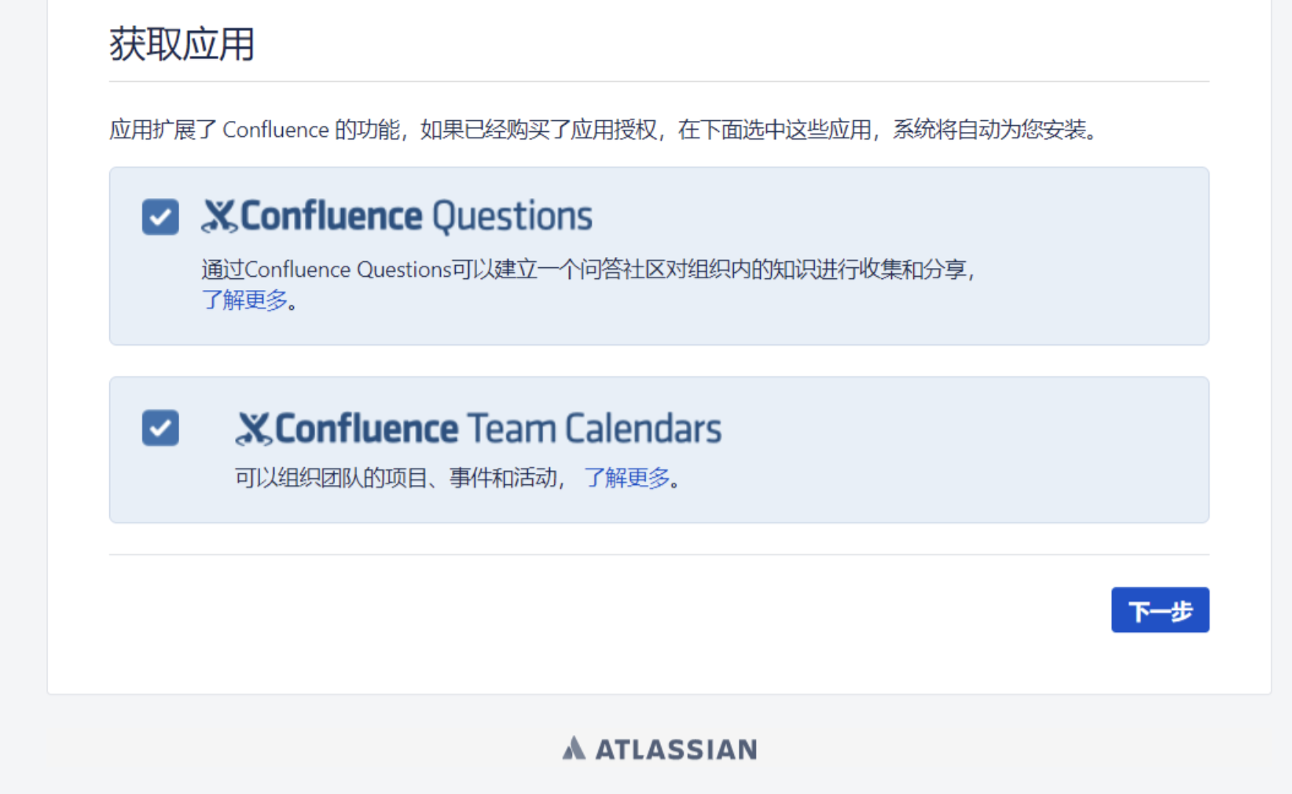Click the divider line above 下一步 button
Screen dimensions: 1292x794
659,554
